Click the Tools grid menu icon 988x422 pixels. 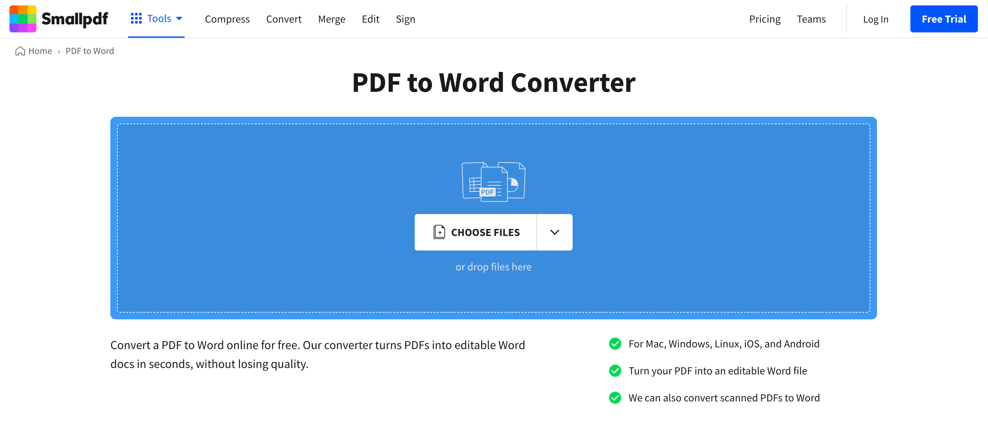click(135, 18)
